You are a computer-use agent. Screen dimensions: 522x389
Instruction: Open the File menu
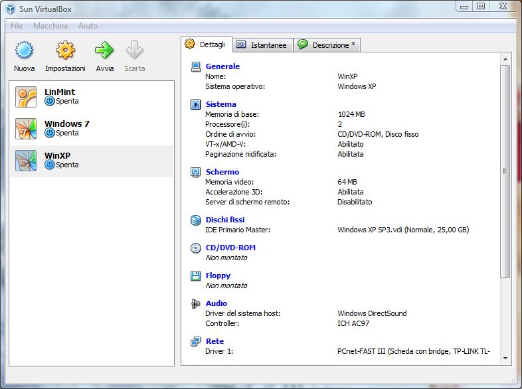point(17,26)
